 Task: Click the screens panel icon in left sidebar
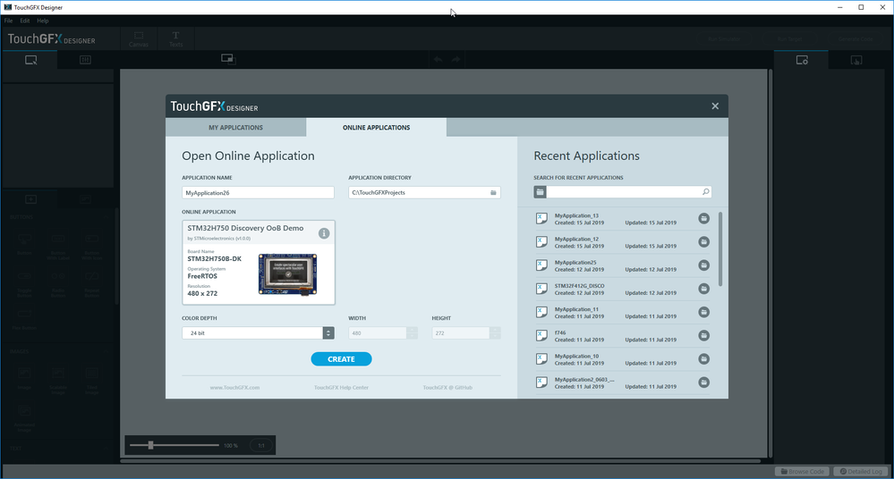pyautogui.click(x=30, y=60)
